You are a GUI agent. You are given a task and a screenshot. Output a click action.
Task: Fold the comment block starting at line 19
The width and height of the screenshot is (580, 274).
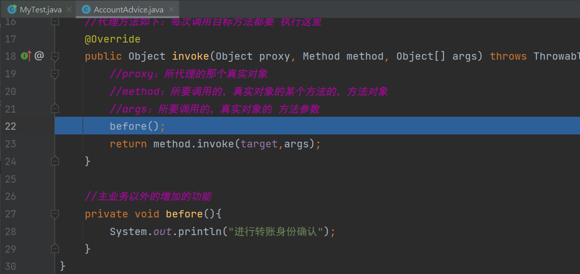55,74
